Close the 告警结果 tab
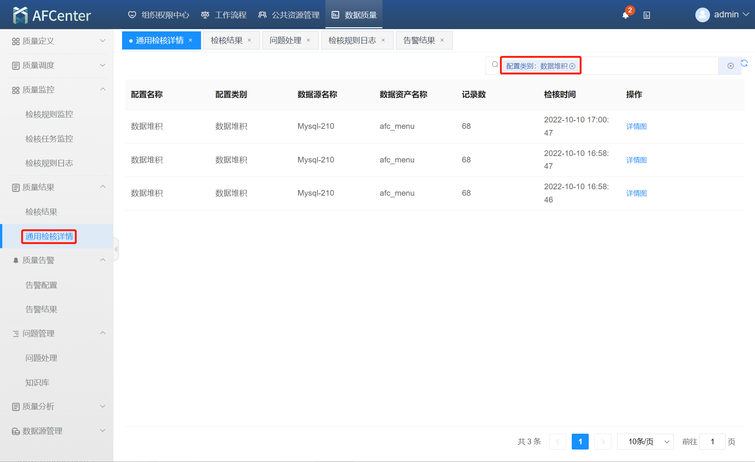This screenshot has height=462, width=755. [x=442, y=40]
